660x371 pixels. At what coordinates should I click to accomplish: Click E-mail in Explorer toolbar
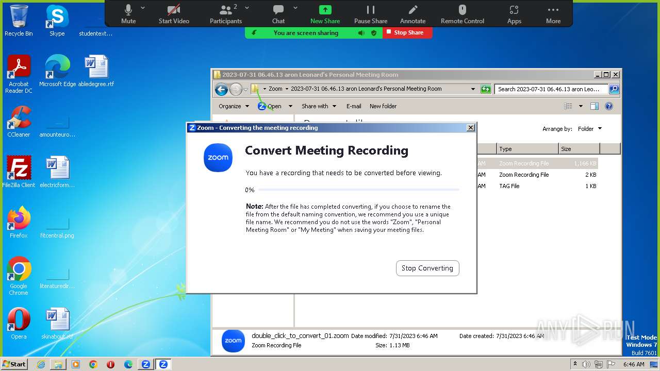coord(354,106)
